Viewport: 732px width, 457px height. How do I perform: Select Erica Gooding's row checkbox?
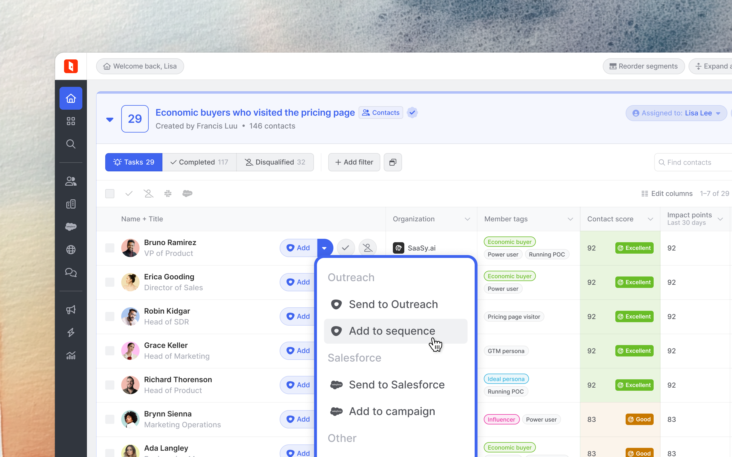pos(110,282)
